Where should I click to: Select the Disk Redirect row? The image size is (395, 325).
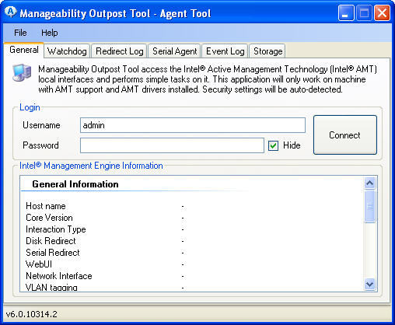pos(191,241)
